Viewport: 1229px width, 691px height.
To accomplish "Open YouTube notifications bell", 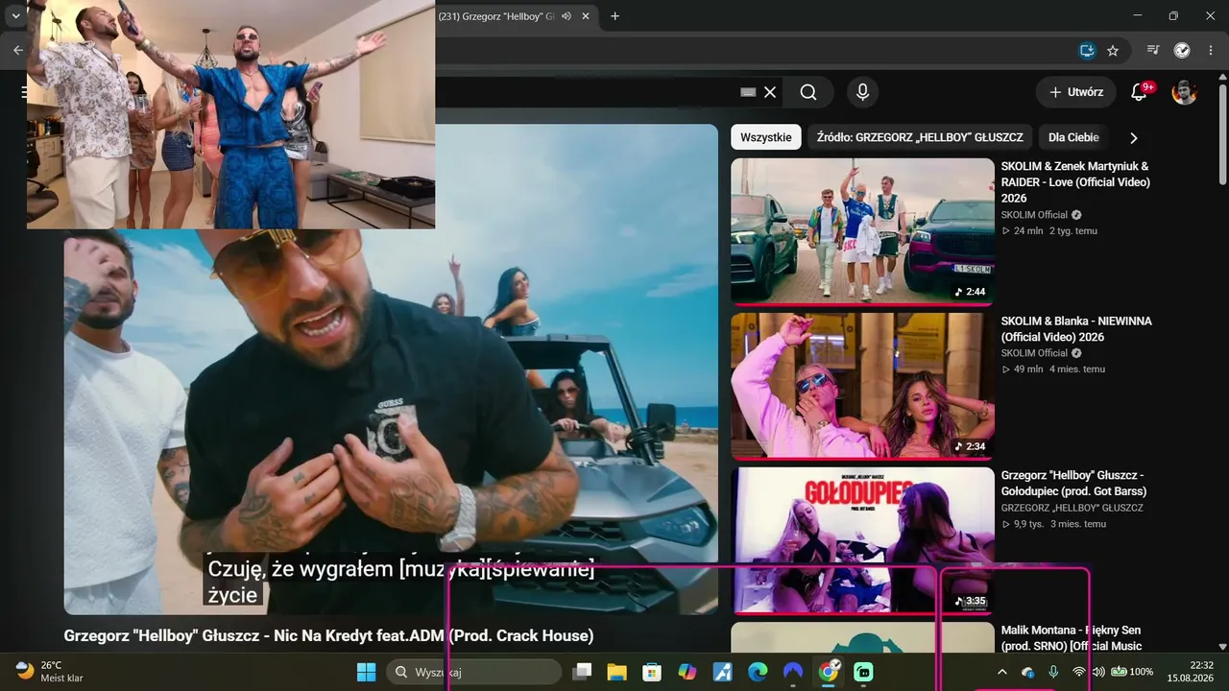I will click(x=1140, y=92).
